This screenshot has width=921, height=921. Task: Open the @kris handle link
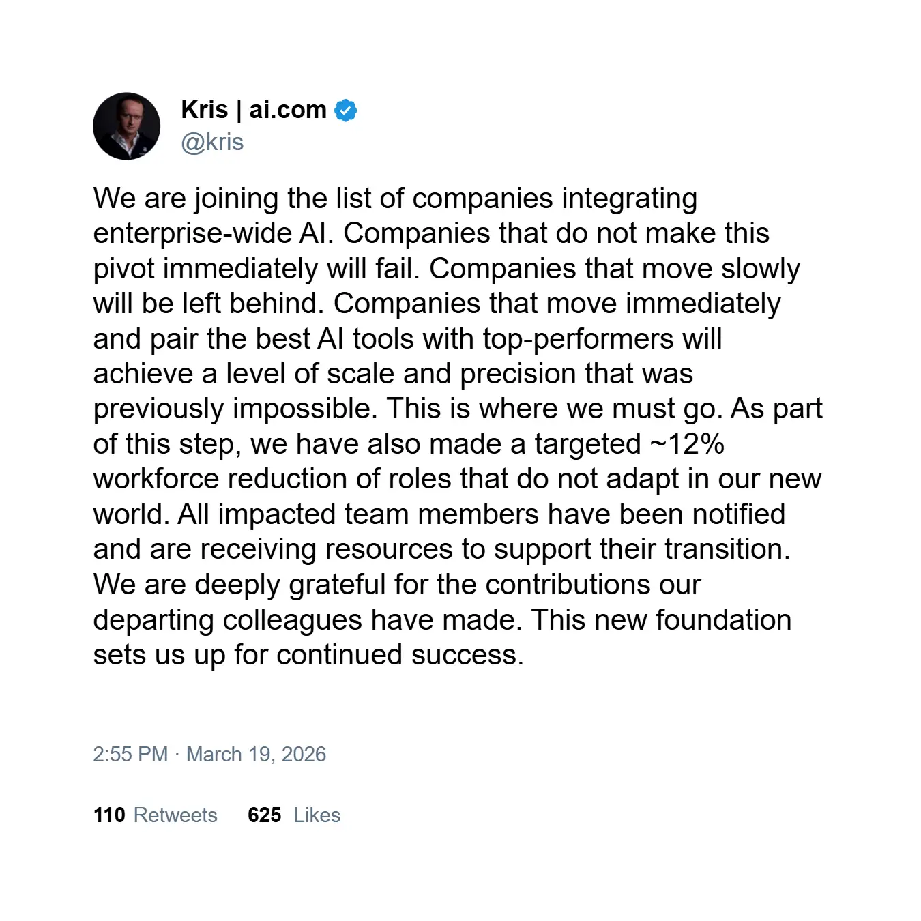coord(212,142)
